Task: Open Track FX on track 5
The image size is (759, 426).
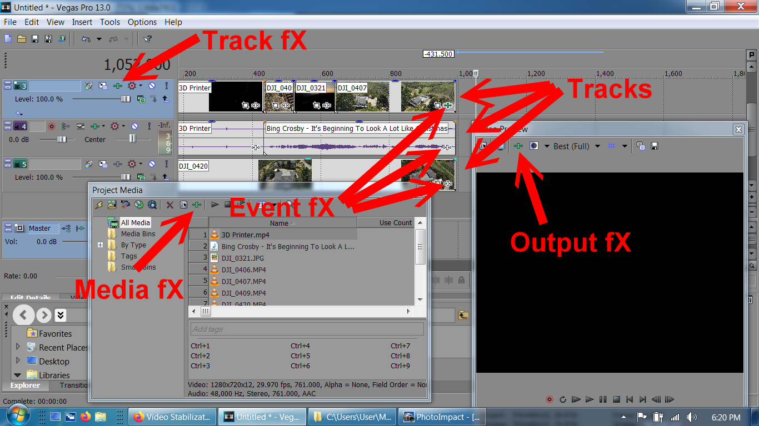Action: pos(118,164)
